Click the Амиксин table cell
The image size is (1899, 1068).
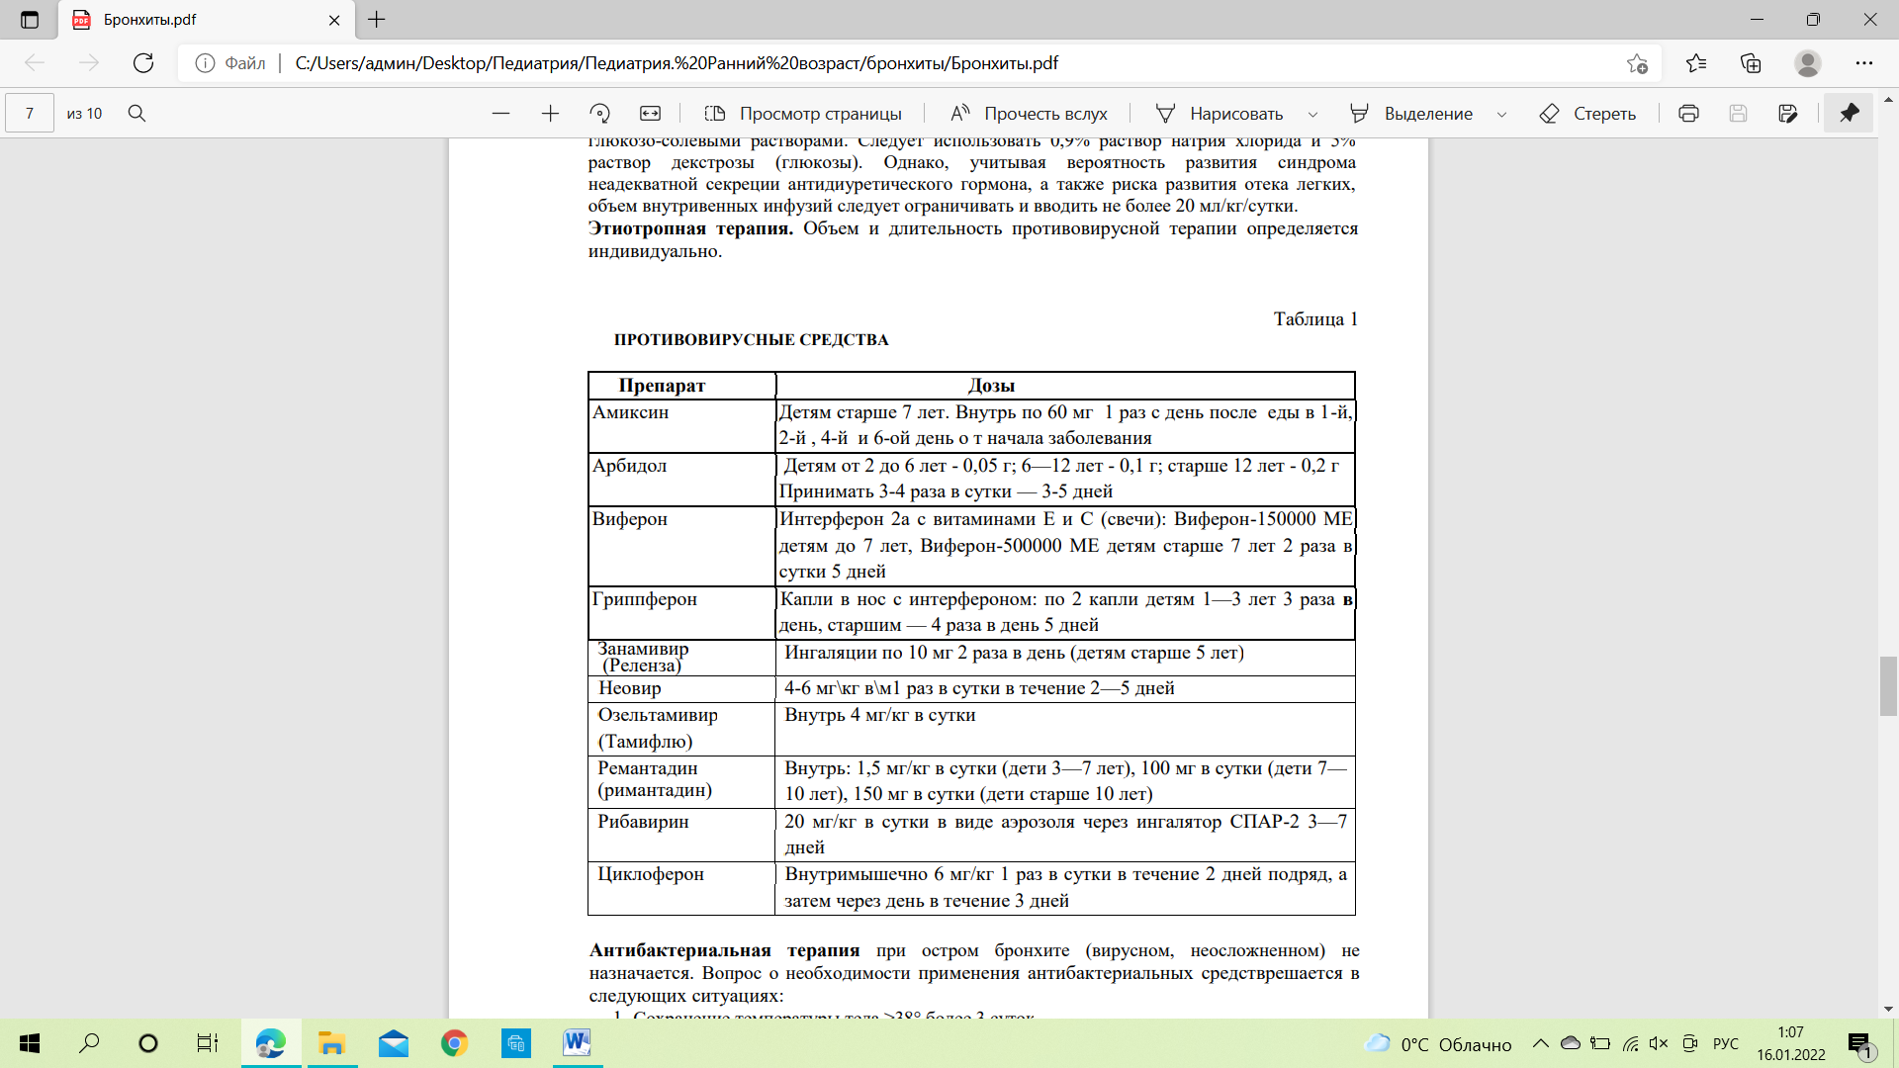click(681, 425)
